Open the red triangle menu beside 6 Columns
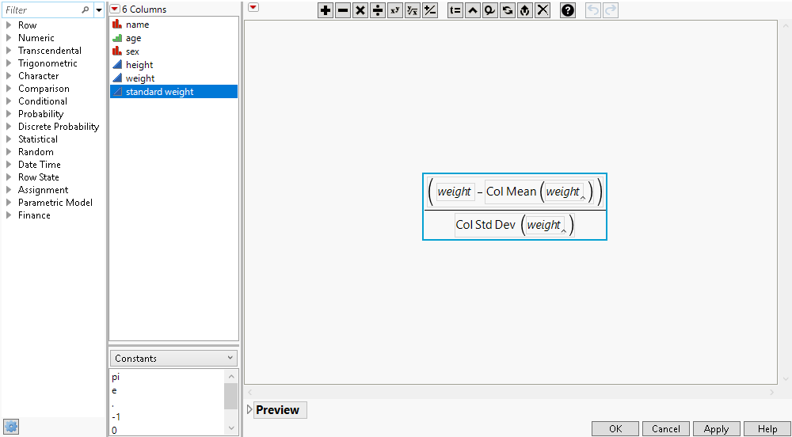This screenshot has width=792, height=437. click(115, 9)
